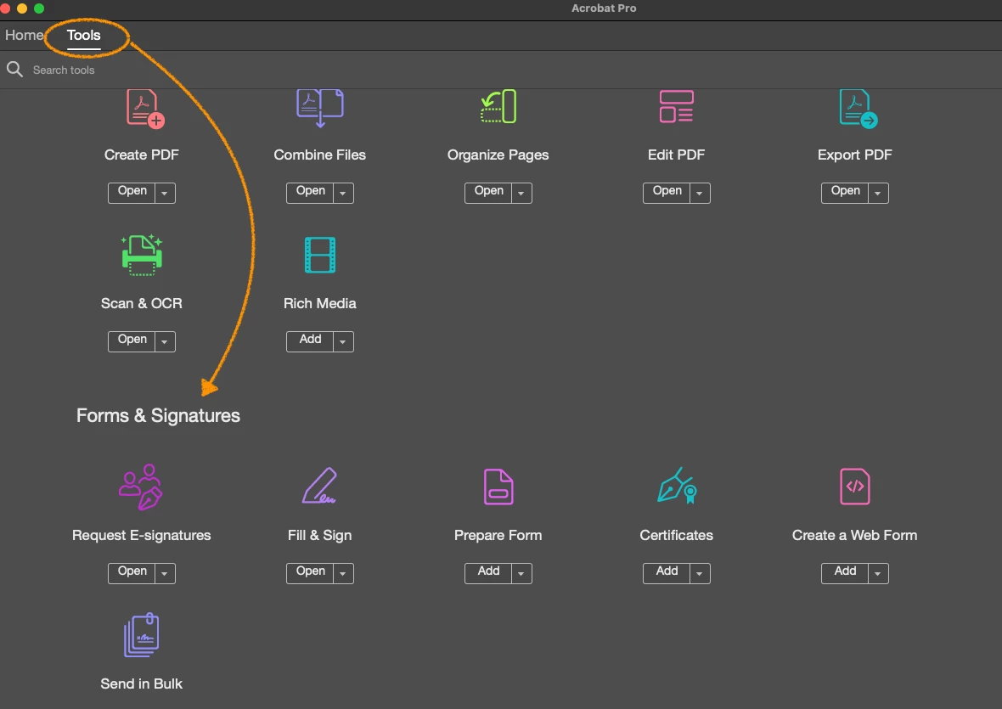The height and width of the screenshot is (709, 1002).
Task: Open the Create PDF tool with its Open button
Action: (x=132, y=192)
